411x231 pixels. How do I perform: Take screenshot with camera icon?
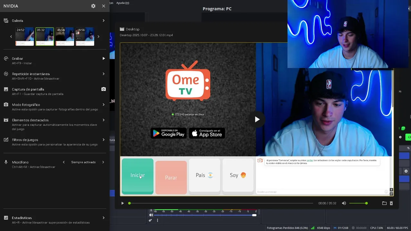[x=103, y=89]
